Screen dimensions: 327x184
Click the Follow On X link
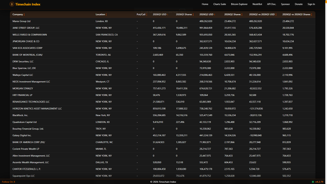tap(9, 182)
